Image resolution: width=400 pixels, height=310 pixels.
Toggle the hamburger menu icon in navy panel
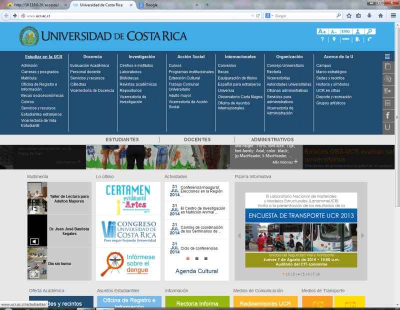coord(387,56)
